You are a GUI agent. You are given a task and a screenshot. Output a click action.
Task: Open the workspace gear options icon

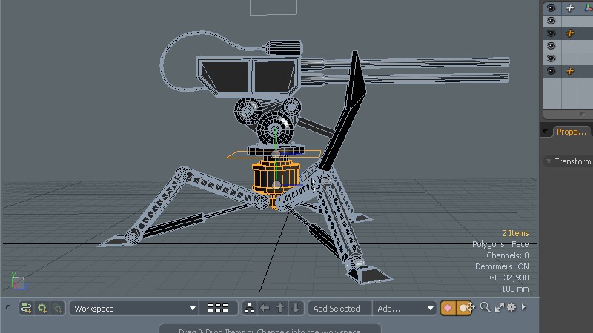click(511, 307)
